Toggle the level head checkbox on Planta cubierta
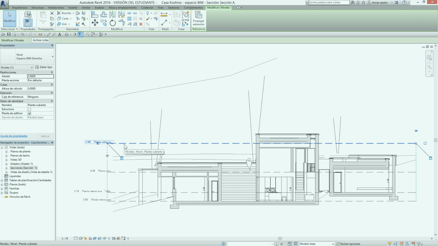Image resolution: width=438 pixels, height=246 pixels. (98, 143)
